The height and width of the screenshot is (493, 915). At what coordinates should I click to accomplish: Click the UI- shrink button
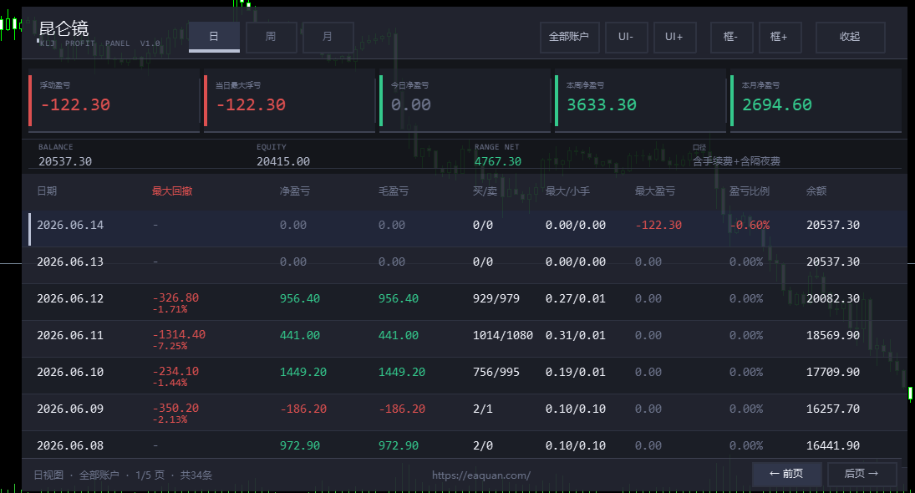pos(626,37)
